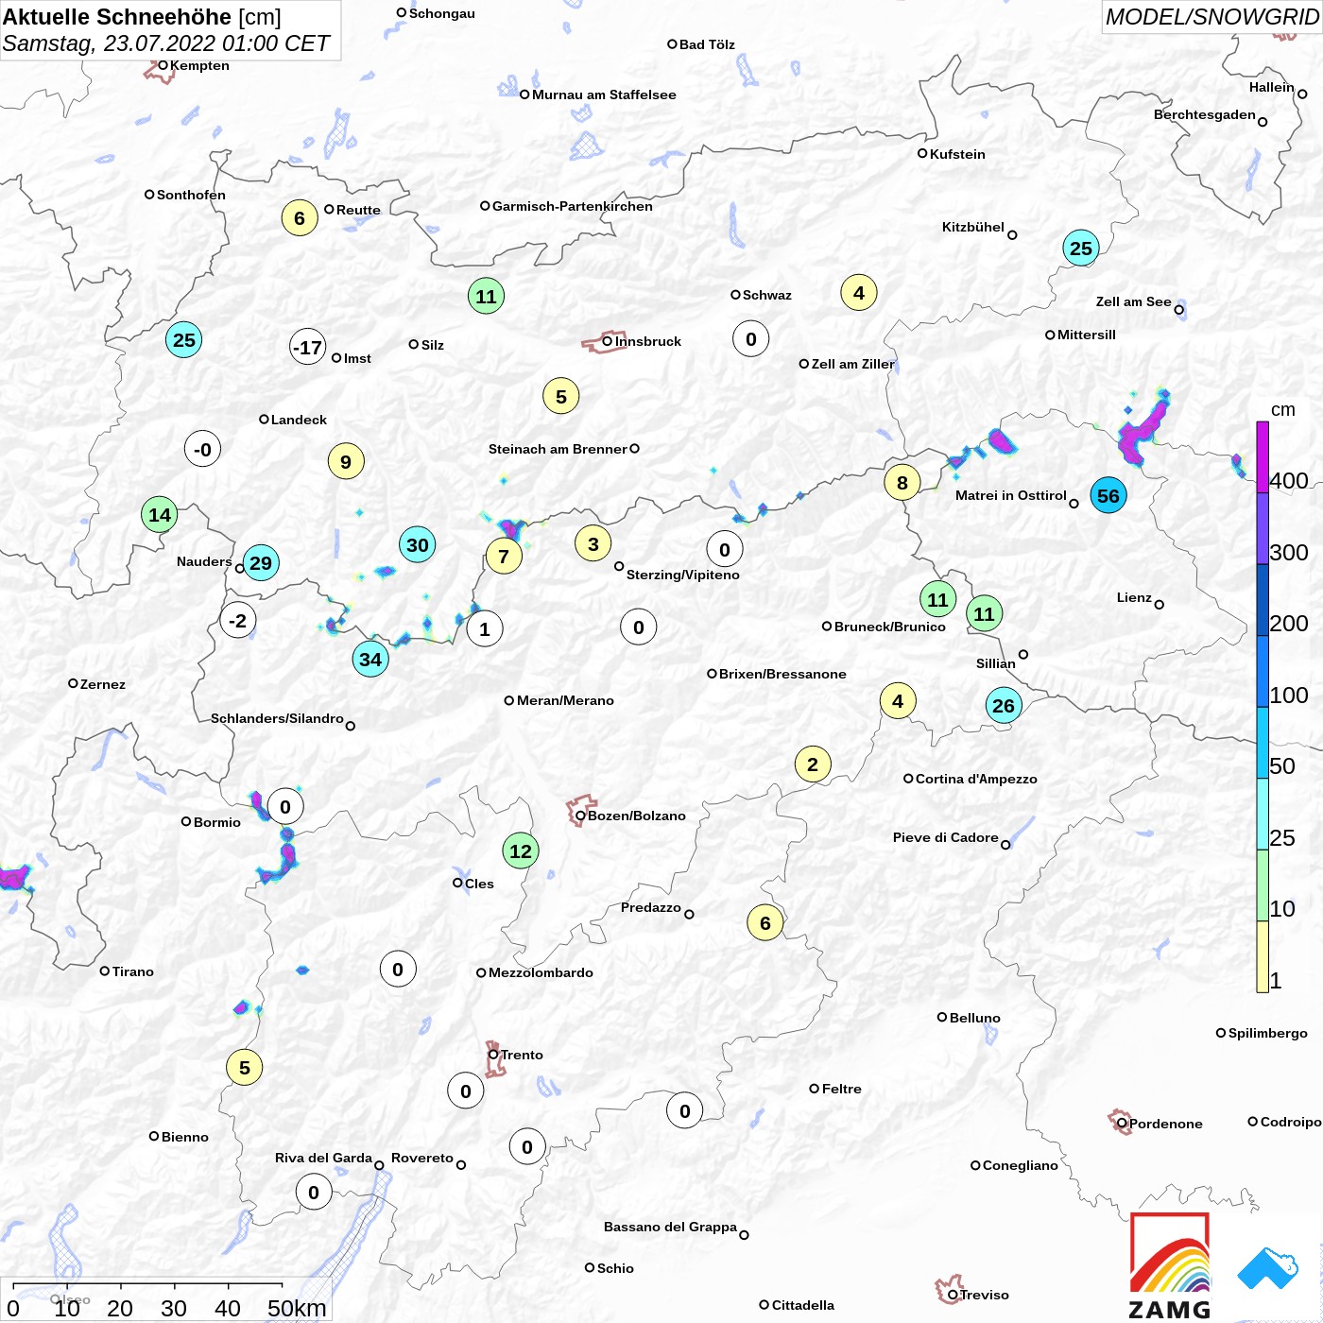Image resolution: width=1323 pixels, height=1323 pixels.
Task: Click the Berchtesgaden town label
Action: click(1204, 114)
